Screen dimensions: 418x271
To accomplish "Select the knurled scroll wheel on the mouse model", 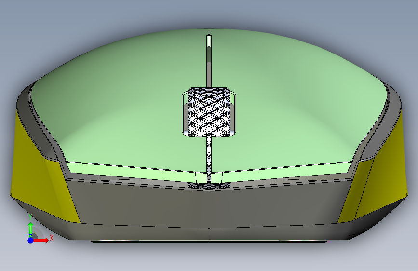I will pyautogui.click(x=209, y=112).
